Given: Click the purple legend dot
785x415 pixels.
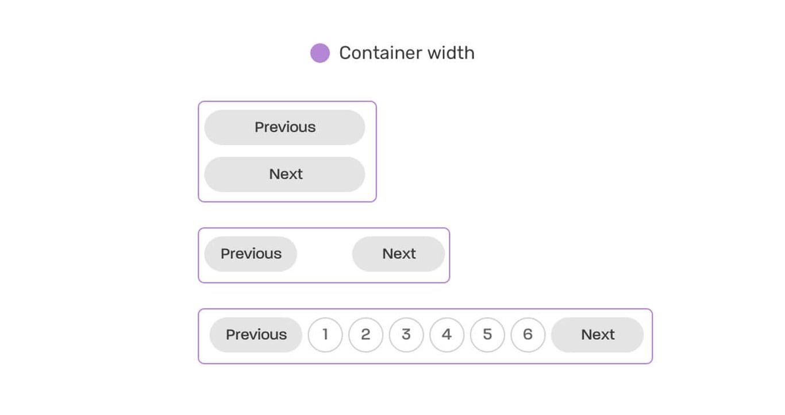Looking at the screenshot, I should point(320,53).
